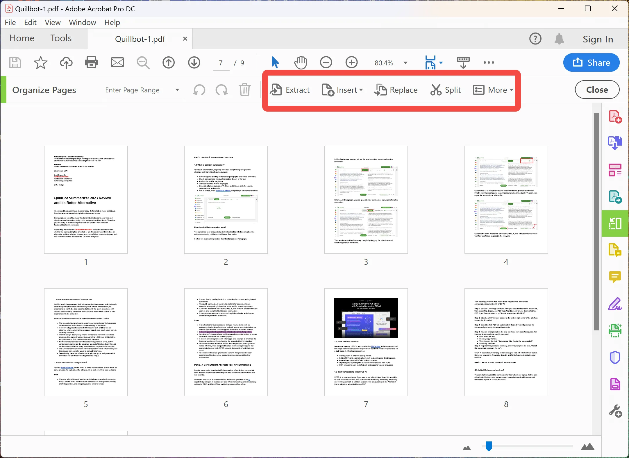Click the delete pages trash icon
The width and height of the screenshot is (629, 458).
[244, 90]
